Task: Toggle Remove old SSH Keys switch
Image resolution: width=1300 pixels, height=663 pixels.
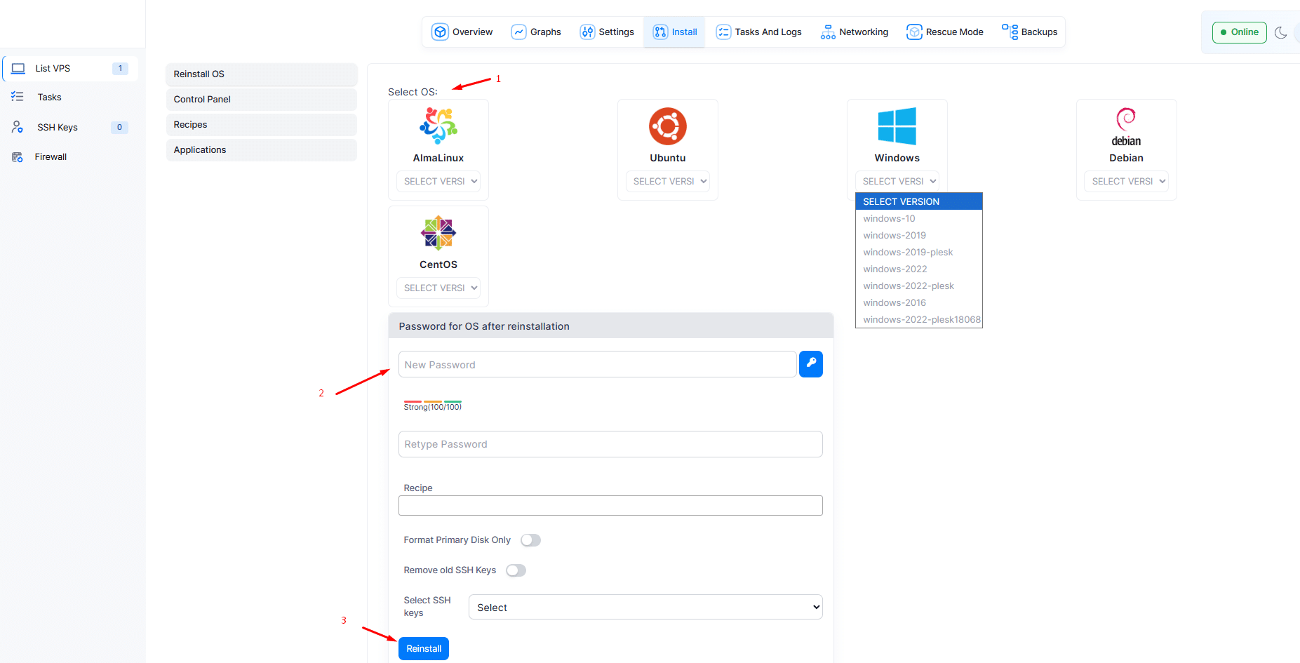Action: (x=516, y=570)
